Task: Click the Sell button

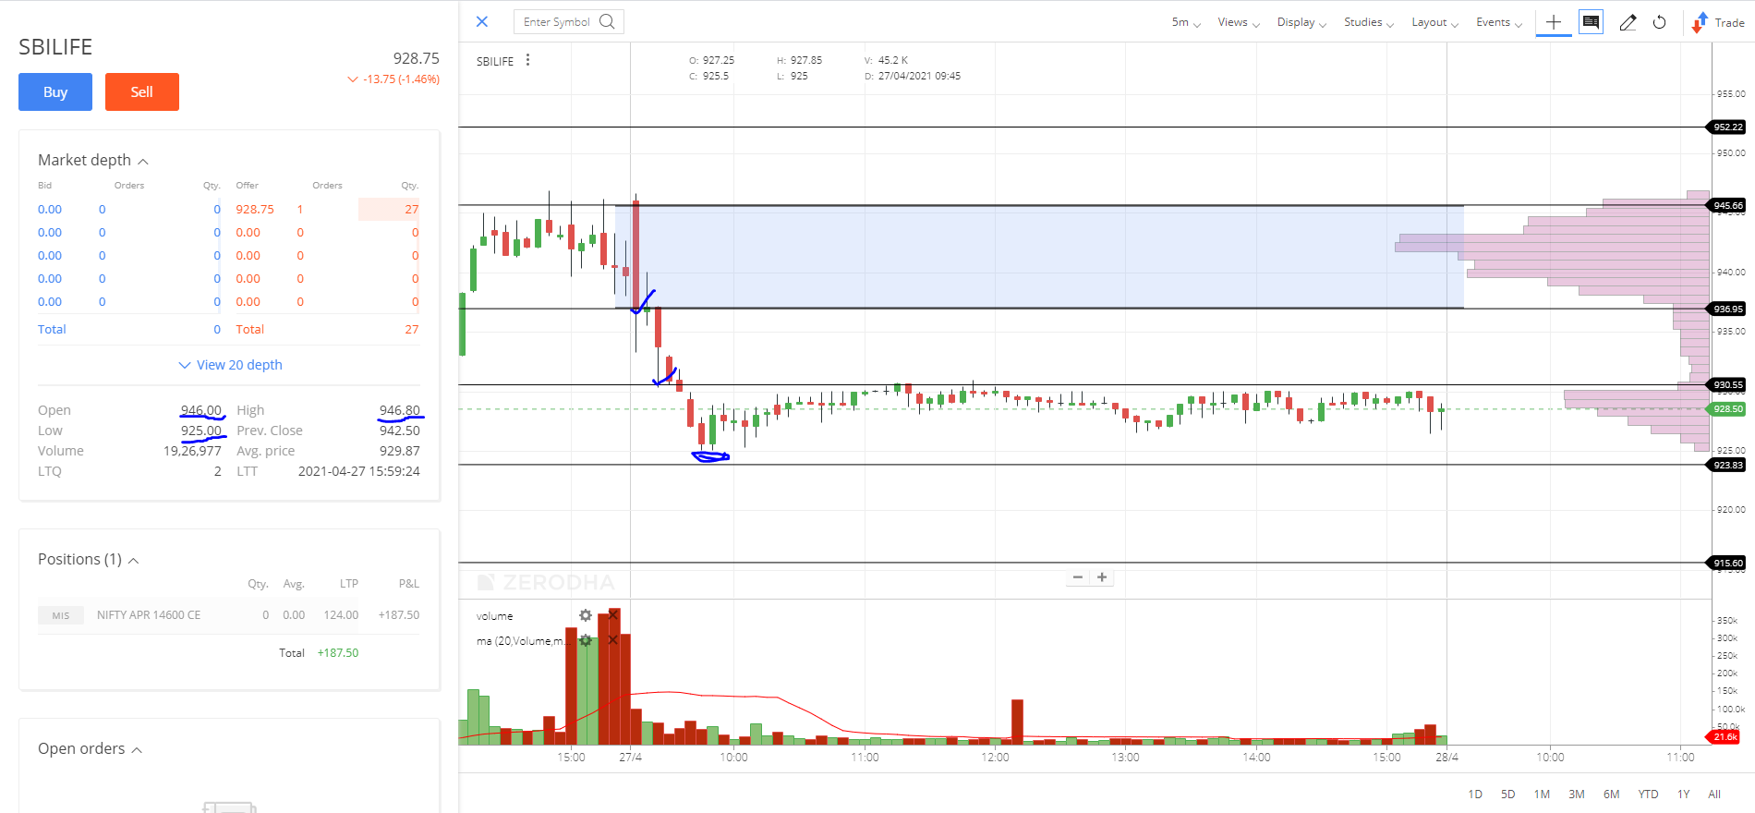Action: click(x=141, y=91)
